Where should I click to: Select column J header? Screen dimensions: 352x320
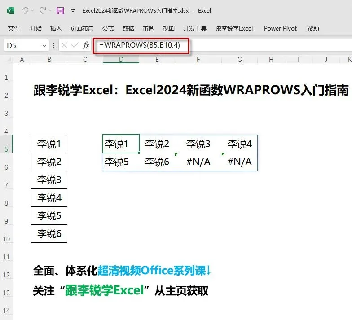(x=326, y=59)
